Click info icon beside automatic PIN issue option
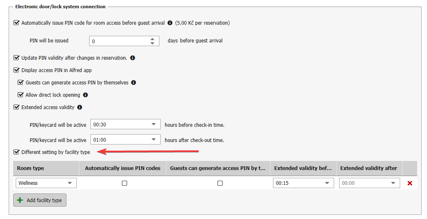The width and height of the screenshot is (427, 219). pos(170,23)
